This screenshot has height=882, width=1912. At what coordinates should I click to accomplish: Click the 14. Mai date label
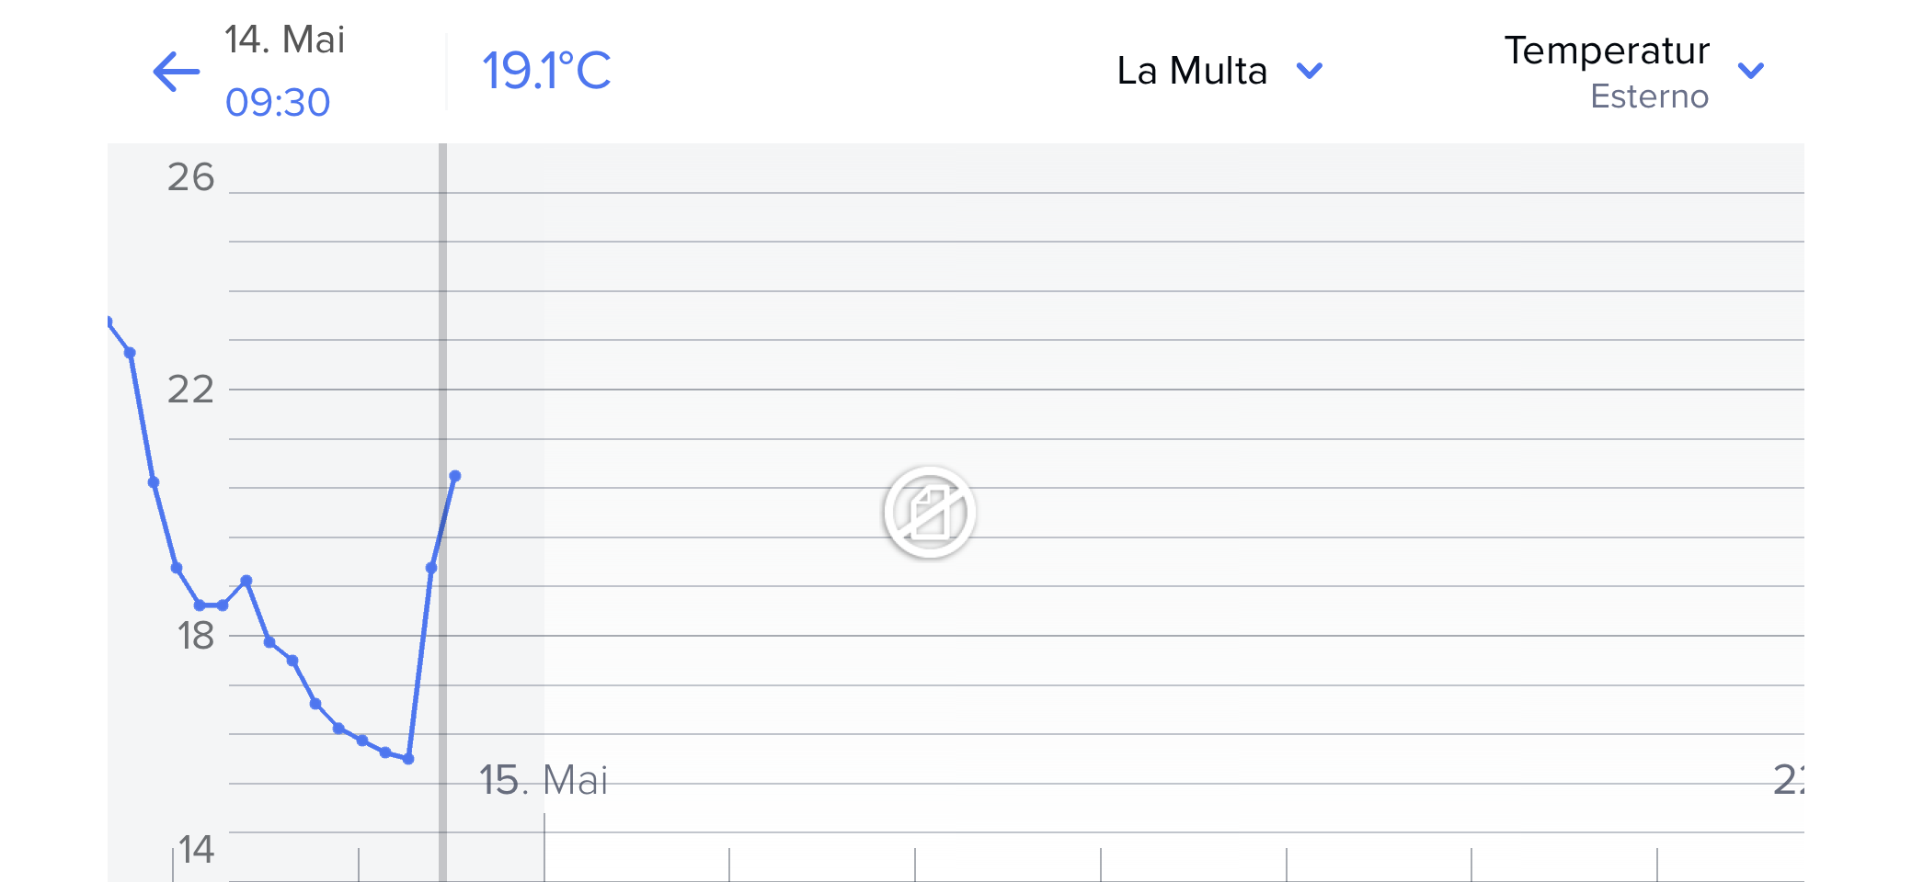tap(285, 40)
